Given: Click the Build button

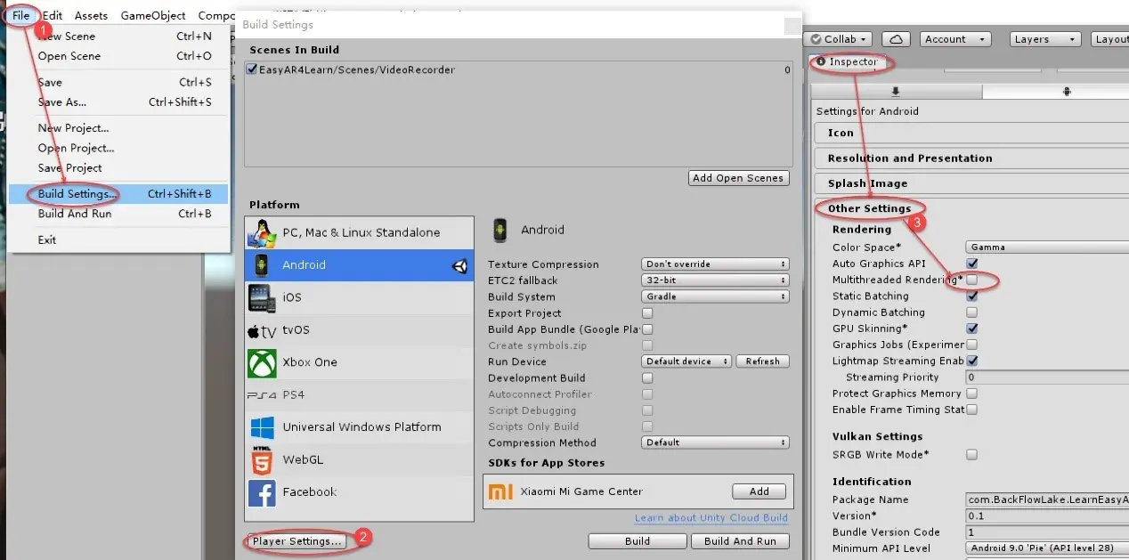Looking at the screenshot, I should (638, 541).
